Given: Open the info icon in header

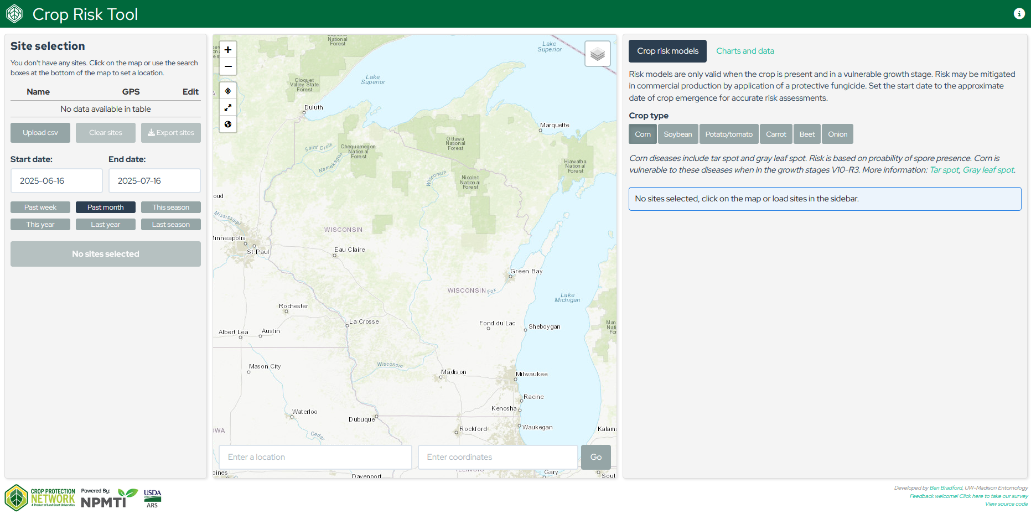Looking at the screenshot, I should (1019, 14).
